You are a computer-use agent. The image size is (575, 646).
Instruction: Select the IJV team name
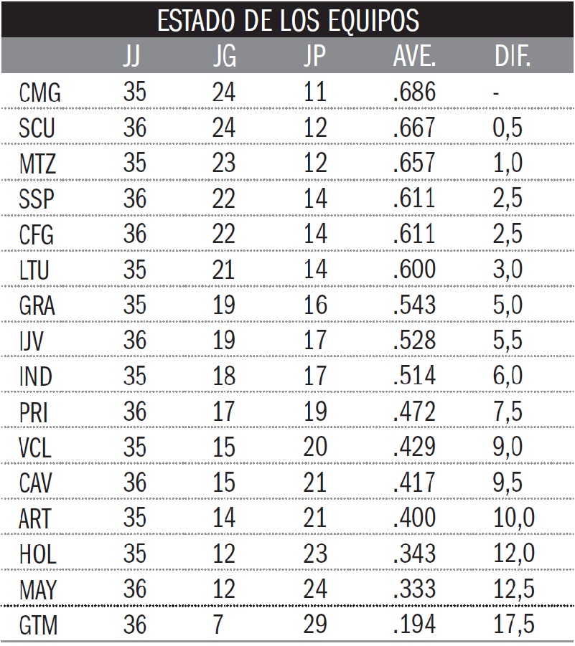(31, 341)
